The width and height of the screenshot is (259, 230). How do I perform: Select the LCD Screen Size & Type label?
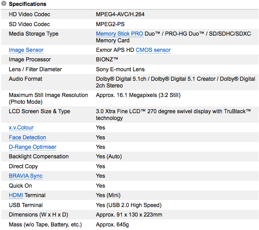pos(40,112)
